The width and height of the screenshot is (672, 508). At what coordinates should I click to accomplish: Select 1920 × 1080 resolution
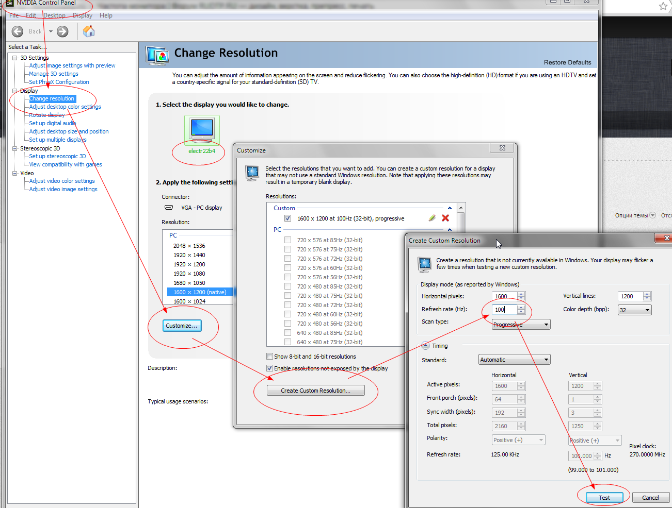click(x=189, y=274)
